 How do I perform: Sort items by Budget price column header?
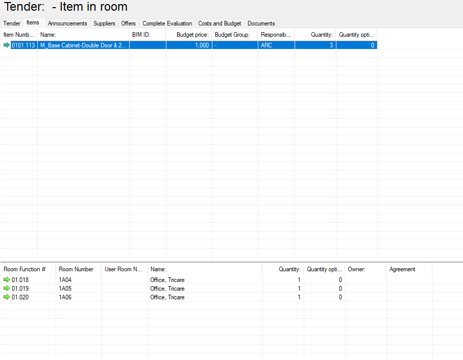pyautogui.click(x=192, y=35)
